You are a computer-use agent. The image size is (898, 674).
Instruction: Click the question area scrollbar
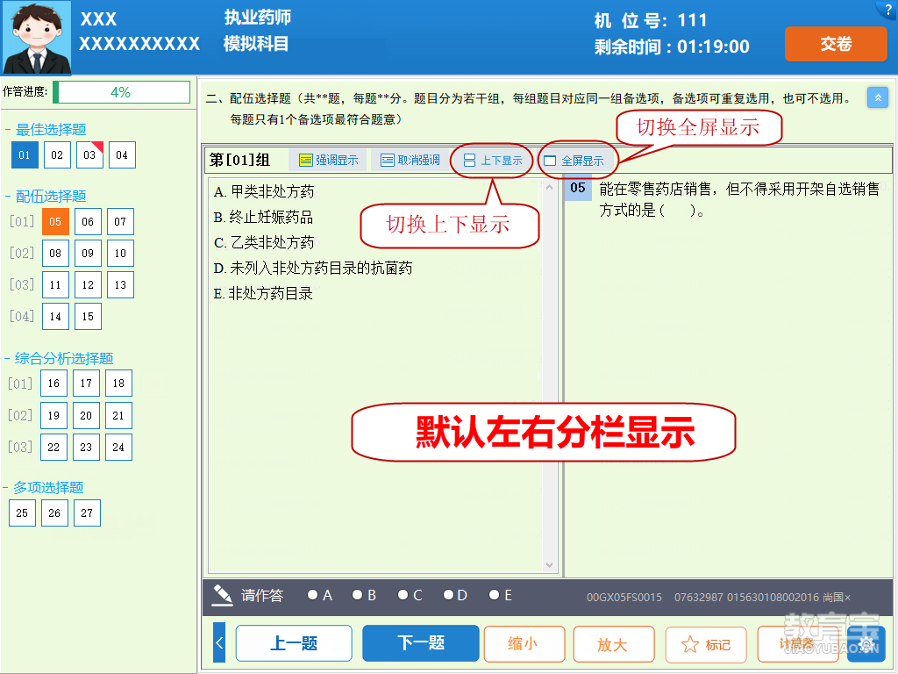click(x=550, y=369)
